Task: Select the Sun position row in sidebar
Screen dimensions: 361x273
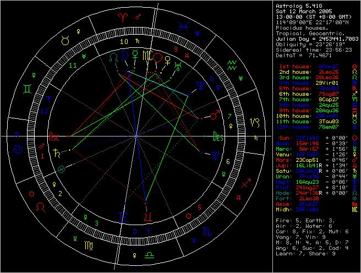Action: coord(311,135)
